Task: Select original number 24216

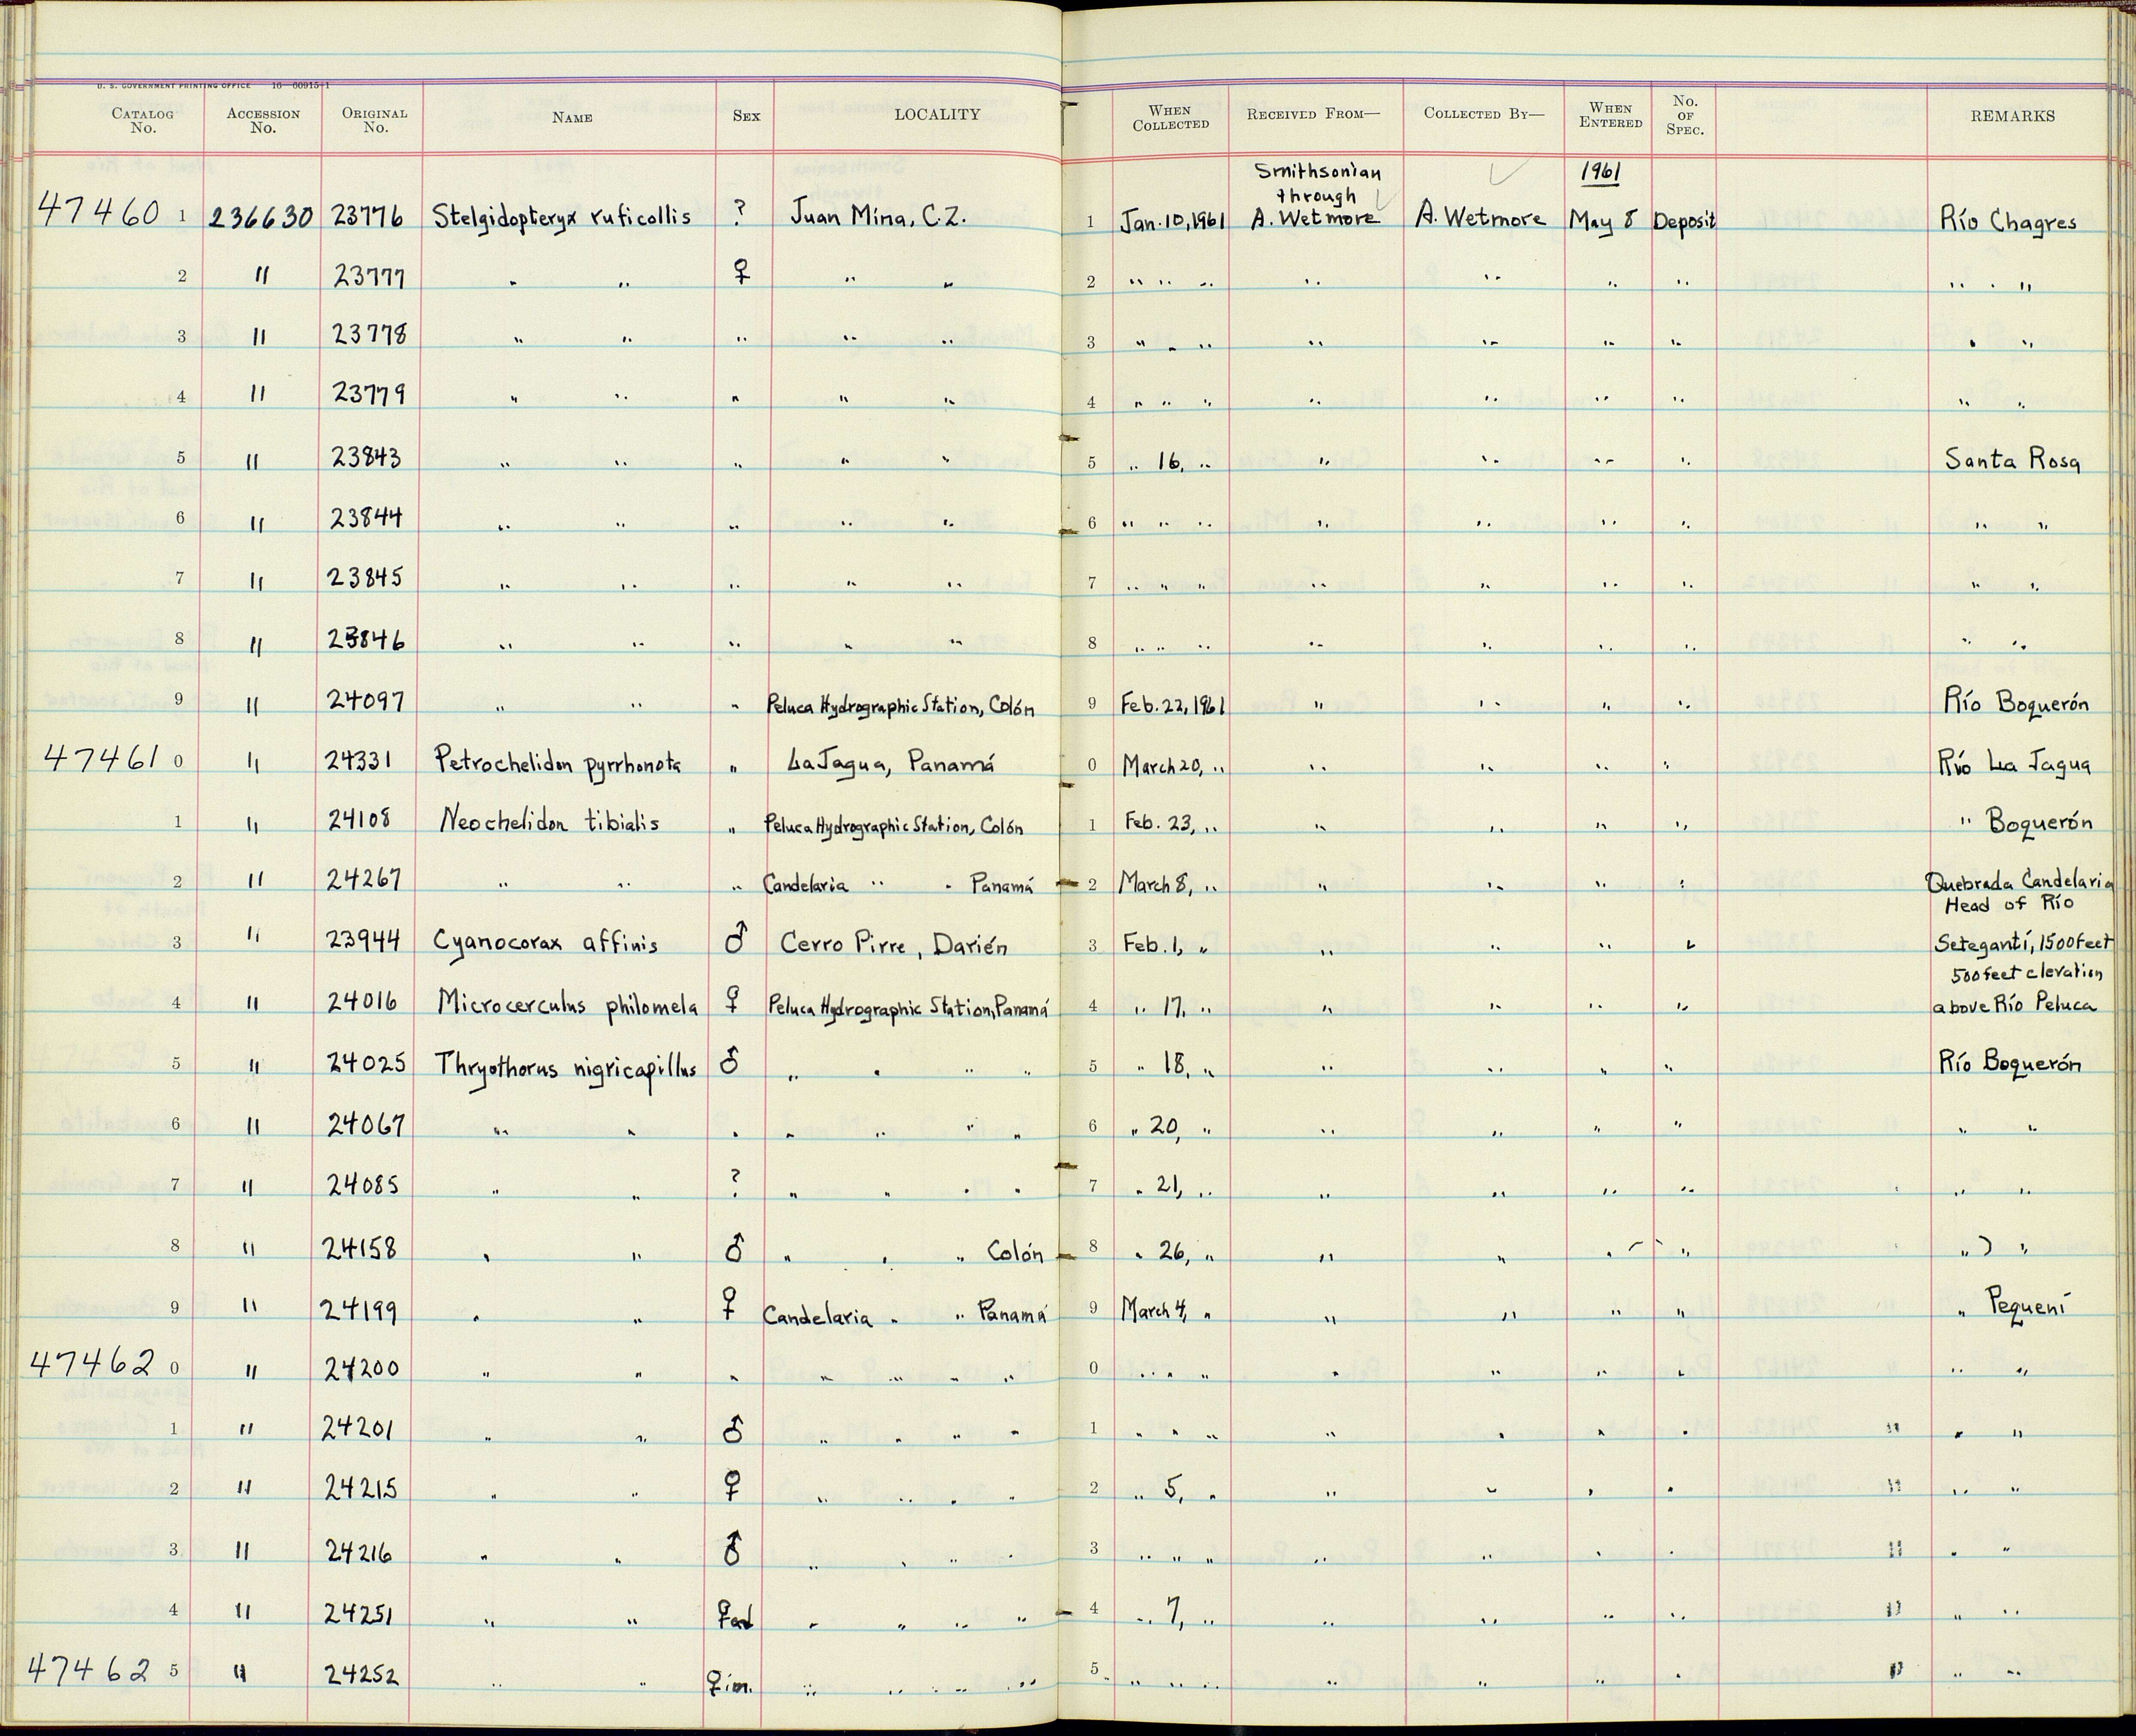Action: 360,1552
